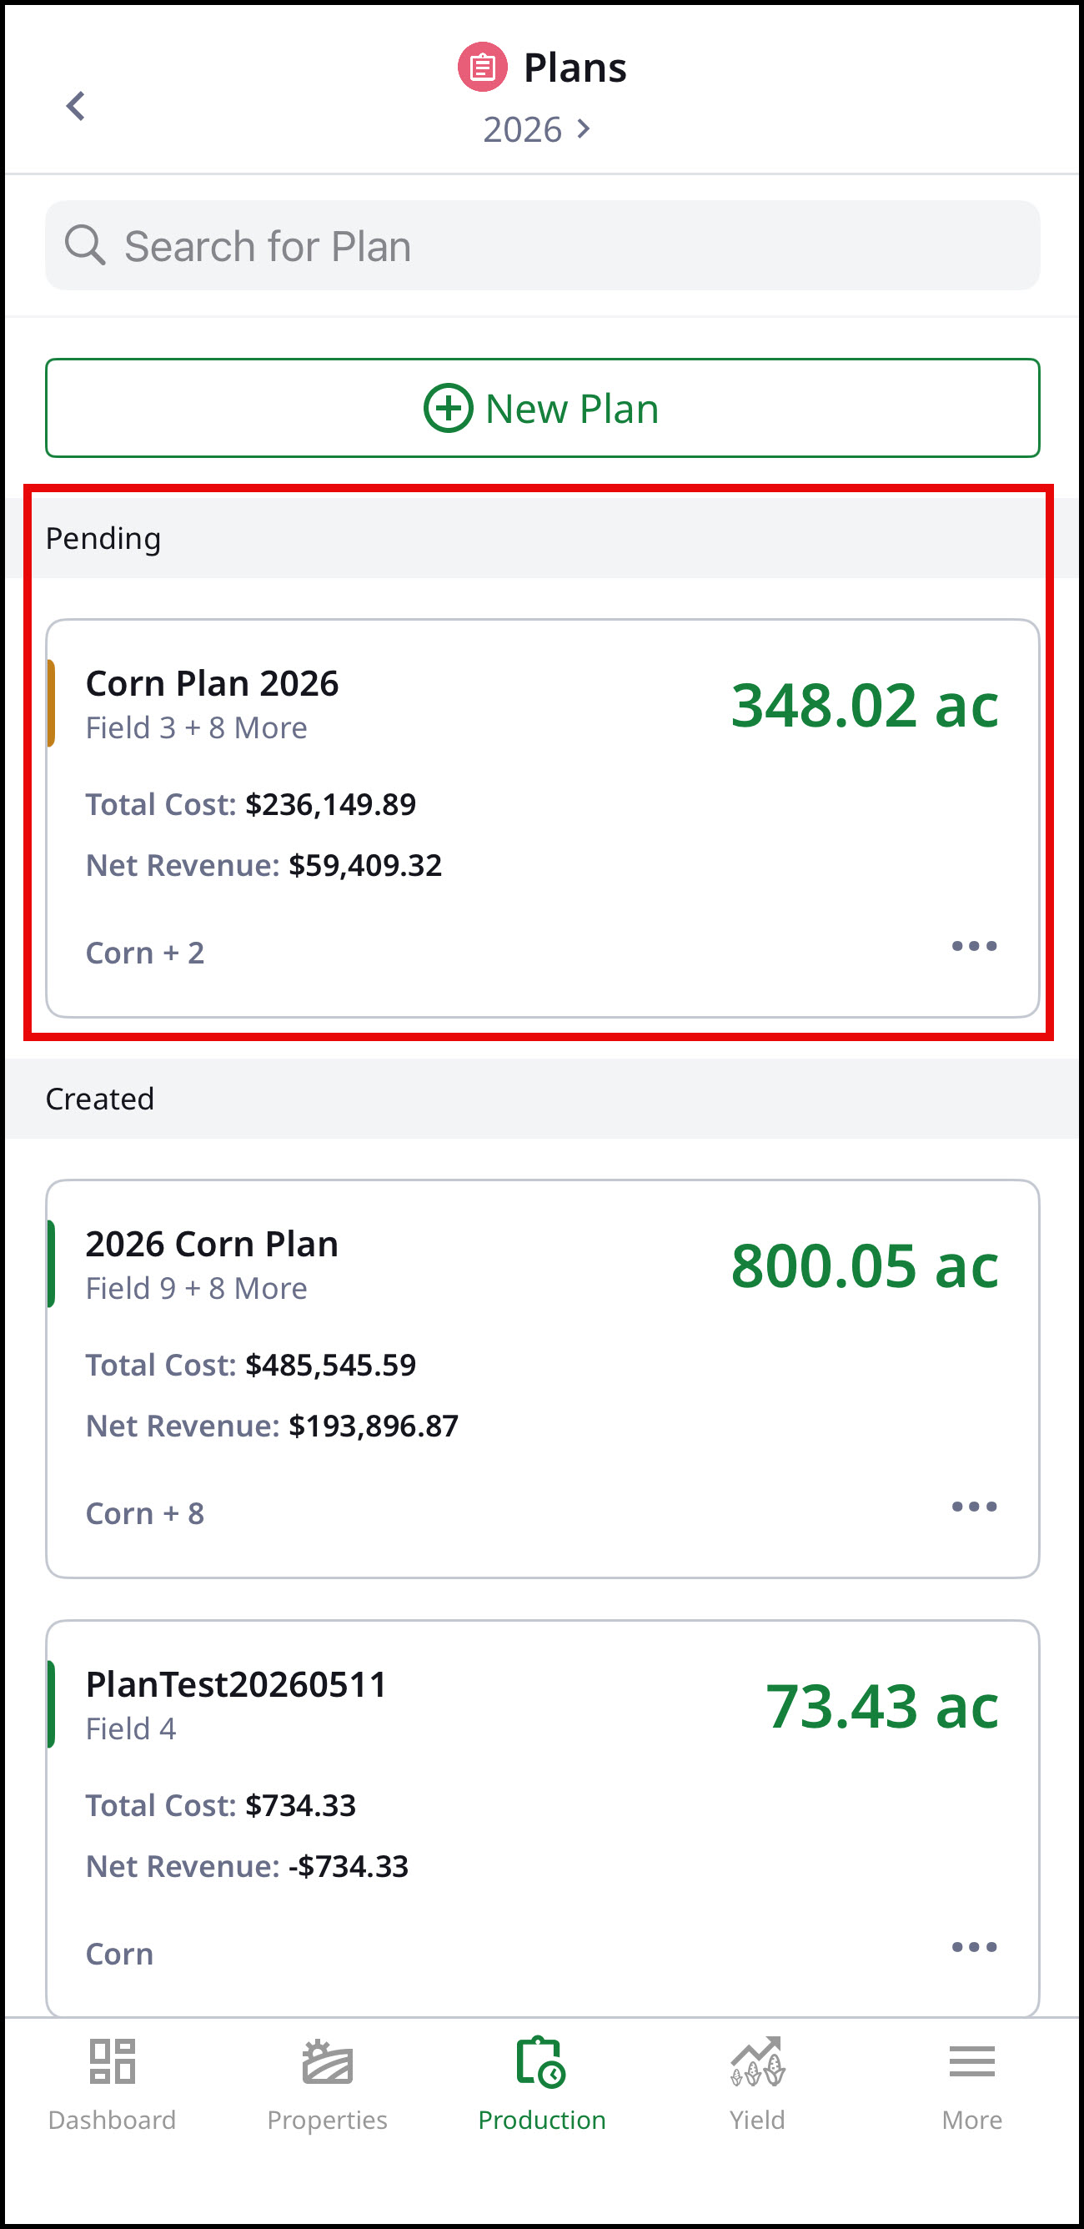The image size is (1084, 2229).
Task: Click the Search for Plan field
Action: [x=543, y=245]
